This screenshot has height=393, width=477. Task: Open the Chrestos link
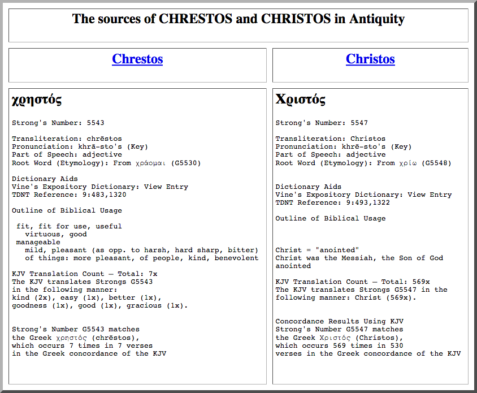137,59
